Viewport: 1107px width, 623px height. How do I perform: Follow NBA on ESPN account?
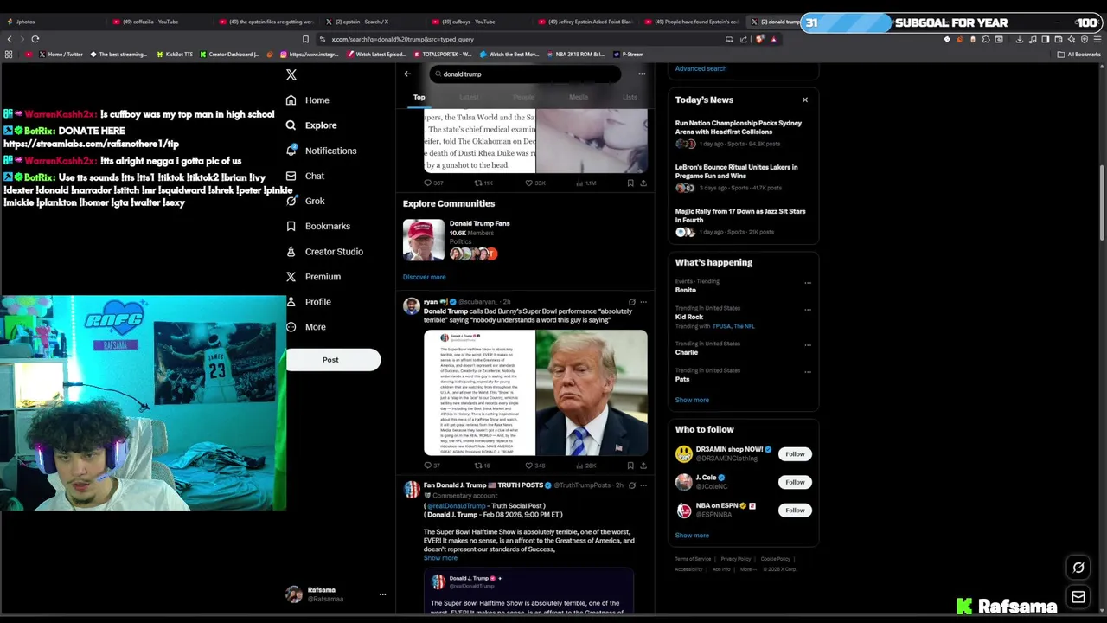point(795,511)
